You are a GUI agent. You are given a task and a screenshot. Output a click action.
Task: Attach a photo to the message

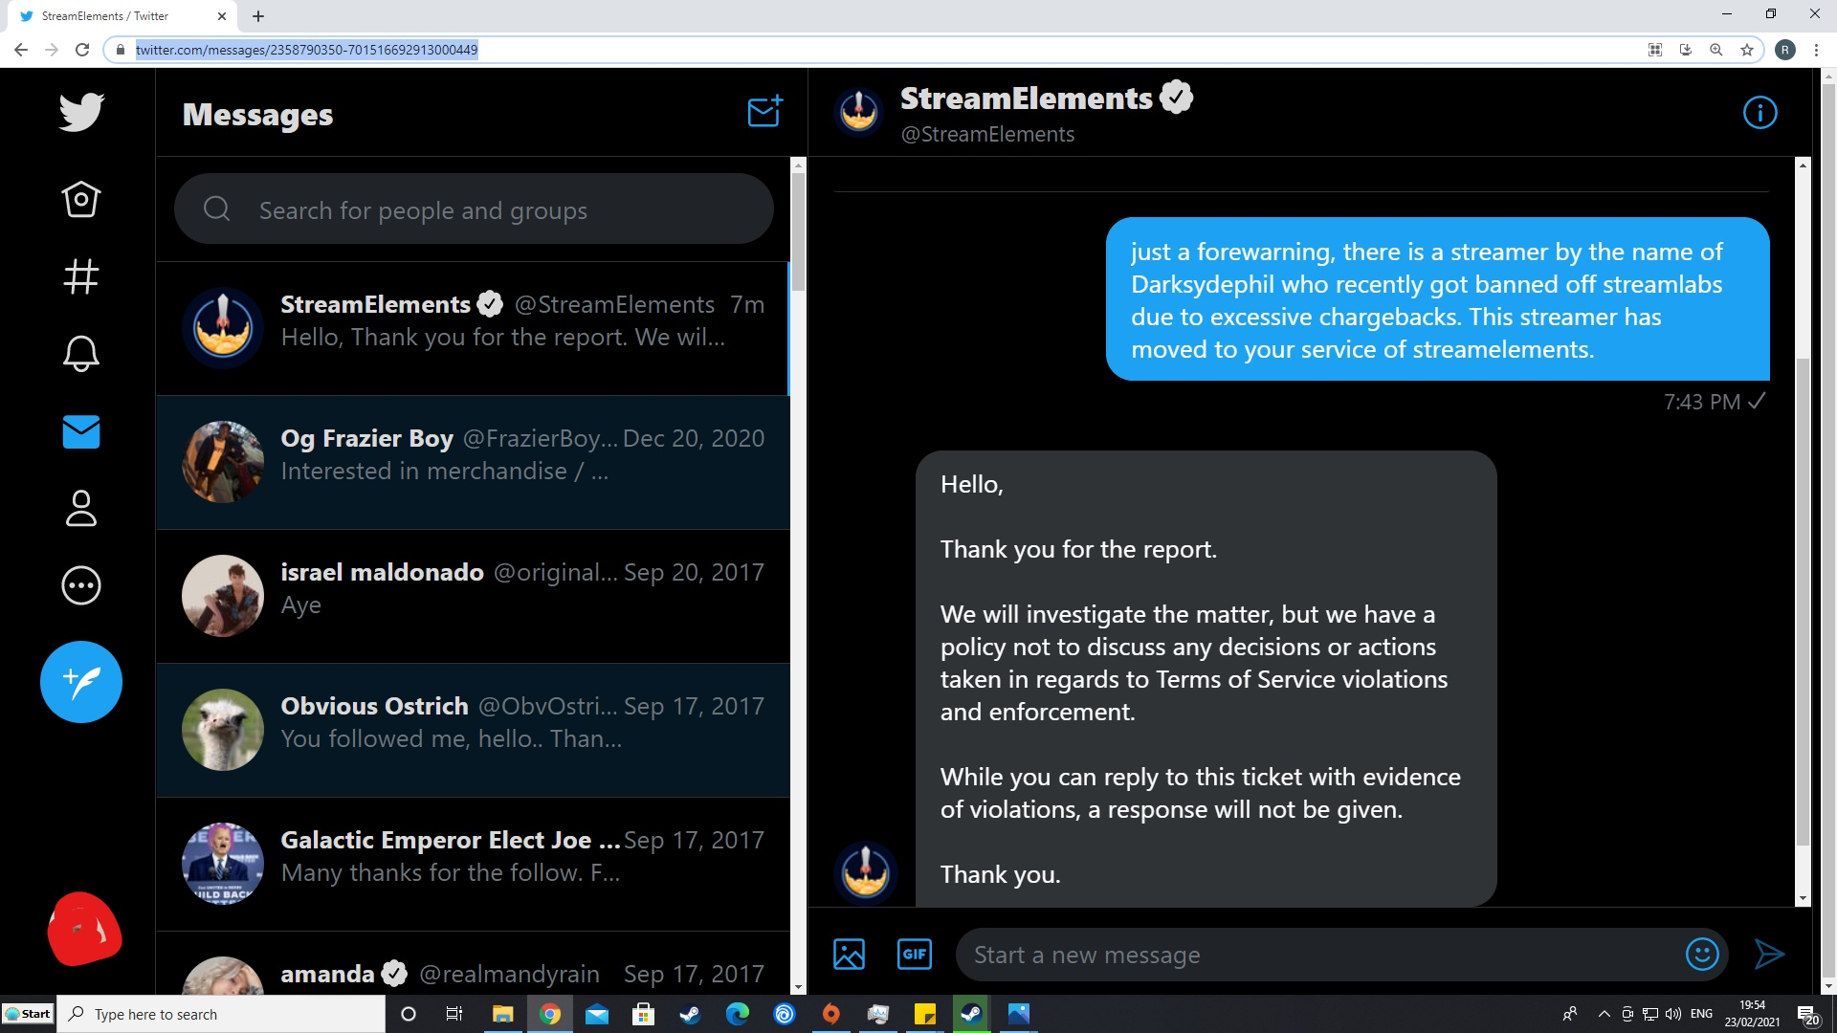[x=849, y=955]
